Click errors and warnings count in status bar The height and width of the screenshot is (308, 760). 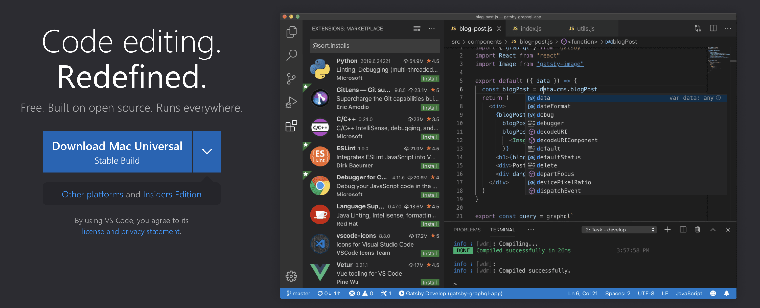(x=361, y=293)
